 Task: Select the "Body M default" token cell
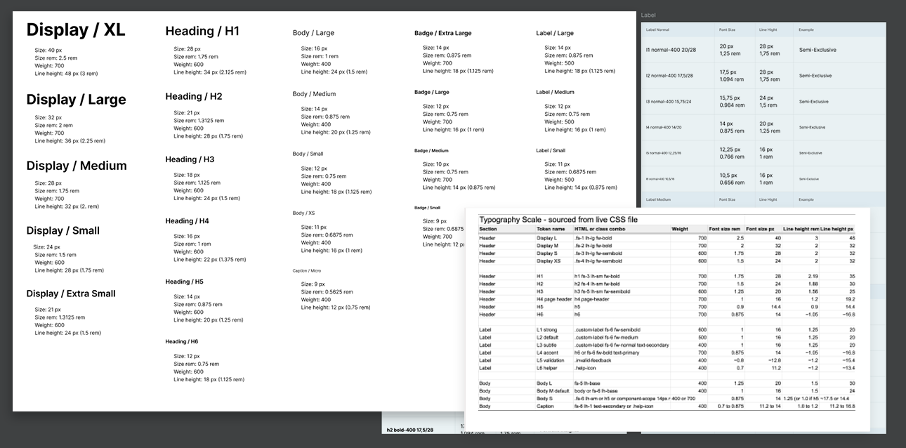[553, 390]
